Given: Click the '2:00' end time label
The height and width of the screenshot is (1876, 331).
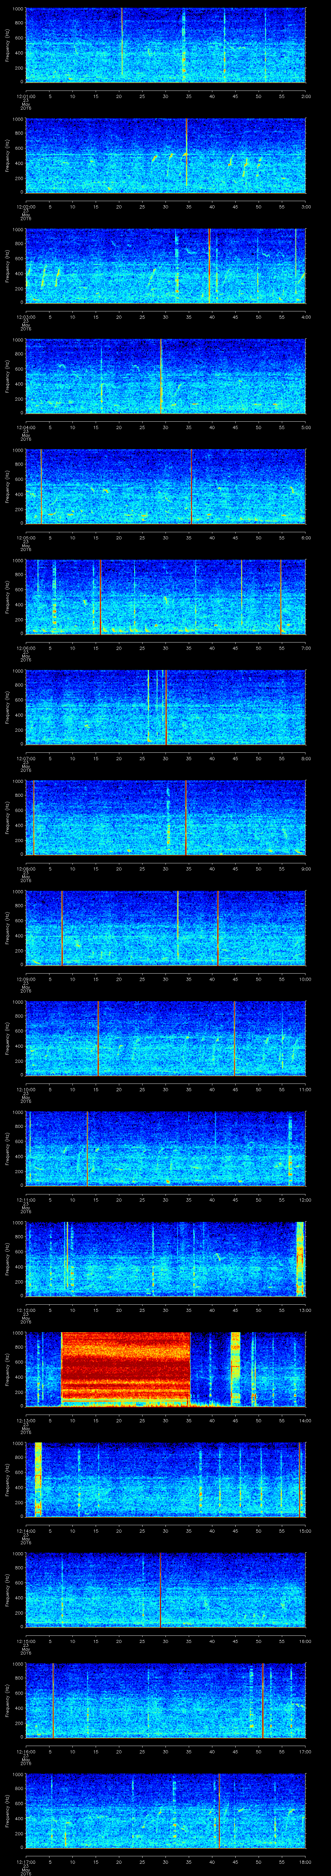Looking at the screenshot, I should pyautogui.click(x=305, y=96).
